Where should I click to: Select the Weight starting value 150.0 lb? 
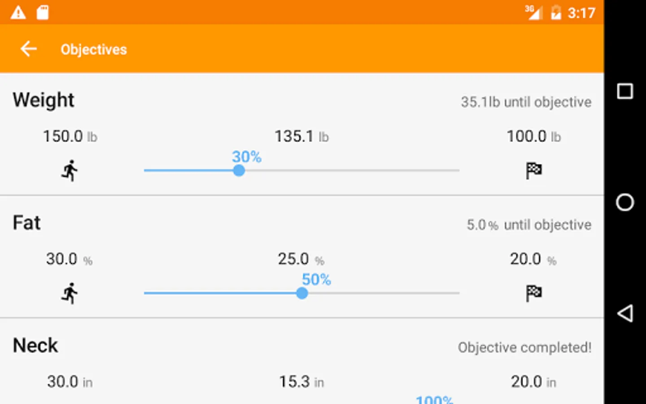coord(70,136)
